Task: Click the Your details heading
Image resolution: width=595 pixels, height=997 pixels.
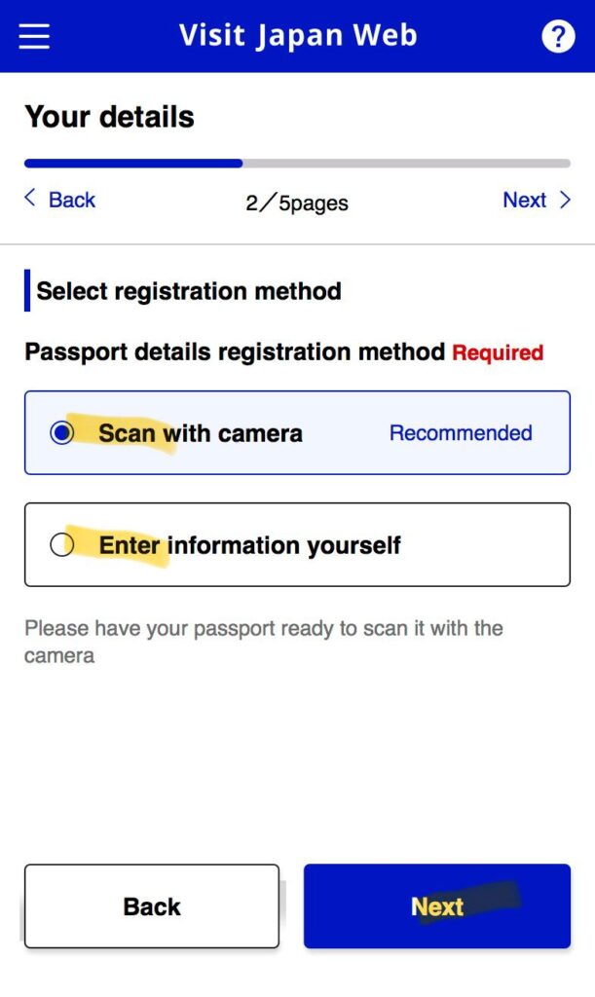Action: coord(109,117)
